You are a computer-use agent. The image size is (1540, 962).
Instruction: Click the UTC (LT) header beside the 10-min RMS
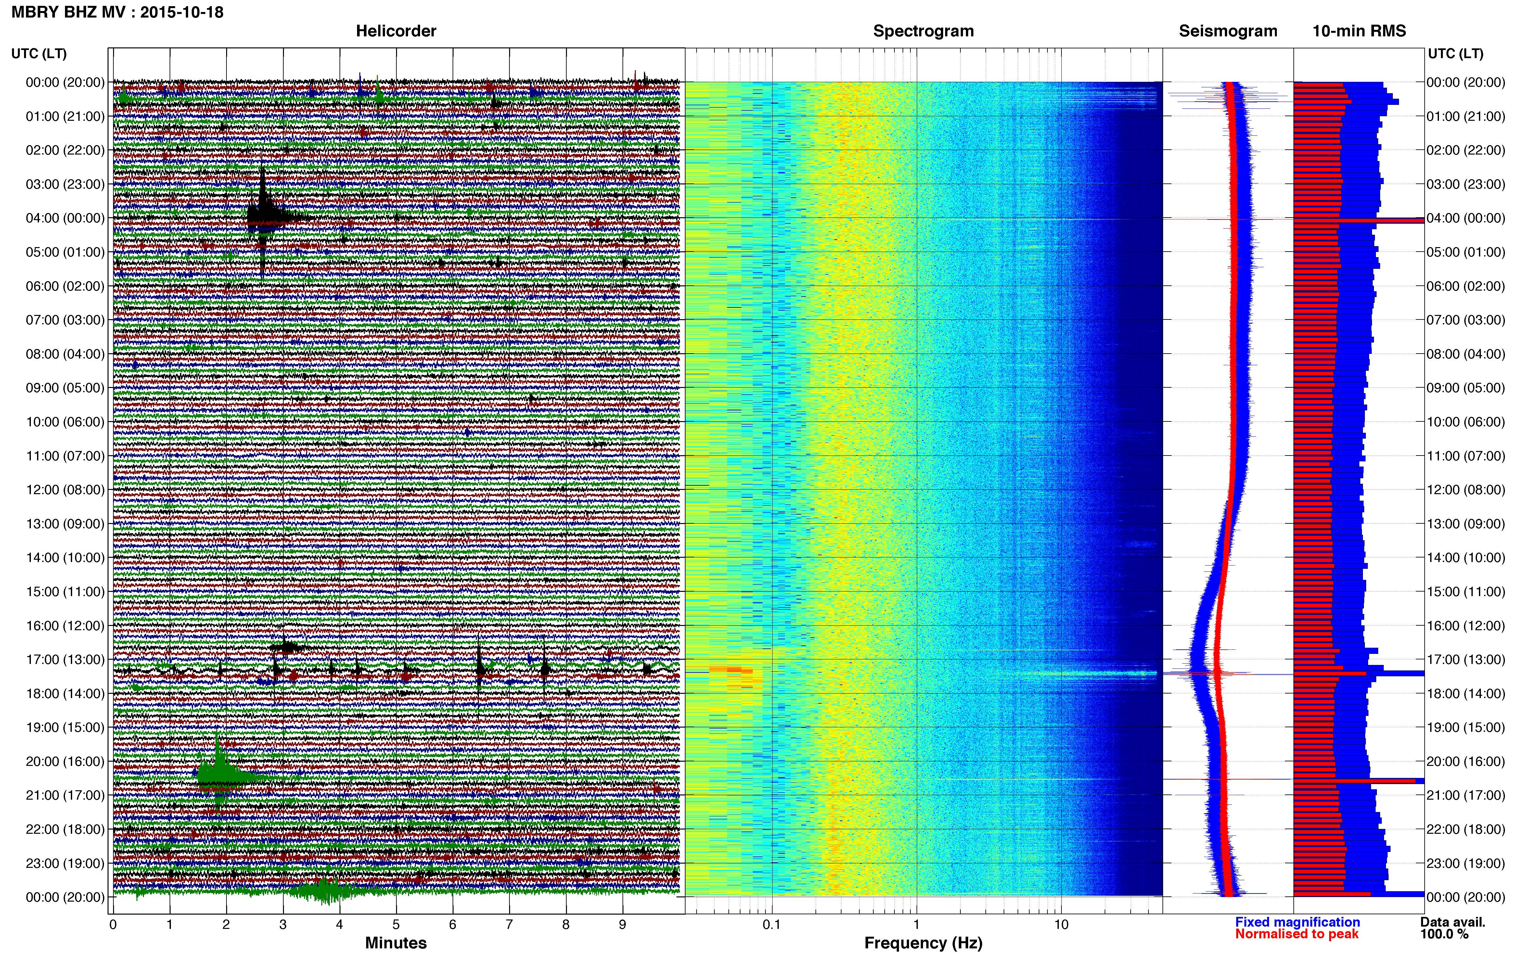[1455, 54]
